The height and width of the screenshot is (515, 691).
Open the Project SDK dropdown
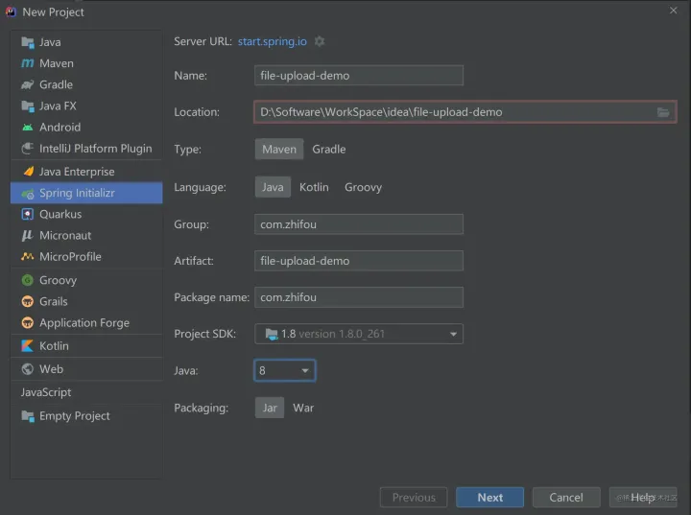click(x=359, y=334)
